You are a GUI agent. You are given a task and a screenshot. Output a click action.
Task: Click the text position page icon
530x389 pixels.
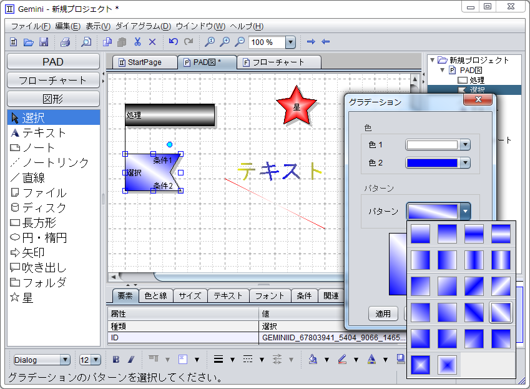(183, 359)
